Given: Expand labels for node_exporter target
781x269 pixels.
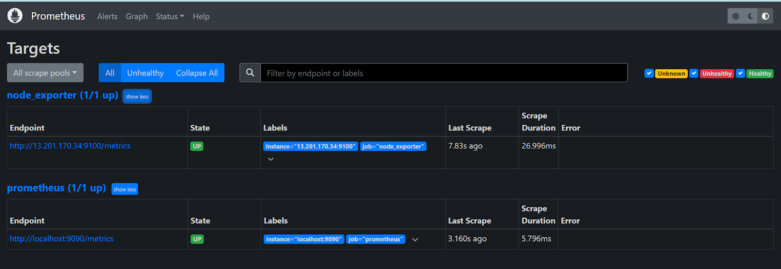Looking at the screenshot, I should tap(271, 159).
